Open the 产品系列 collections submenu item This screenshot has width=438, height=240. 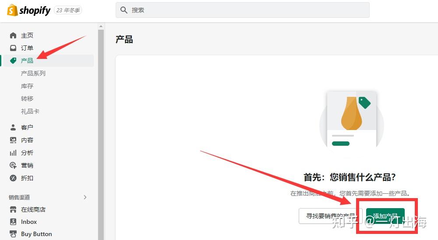[33, 73]
